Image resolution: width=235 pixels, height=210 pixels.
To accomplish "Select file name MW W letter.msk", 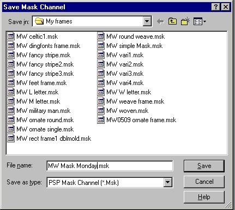I will (x=129, y=92).
